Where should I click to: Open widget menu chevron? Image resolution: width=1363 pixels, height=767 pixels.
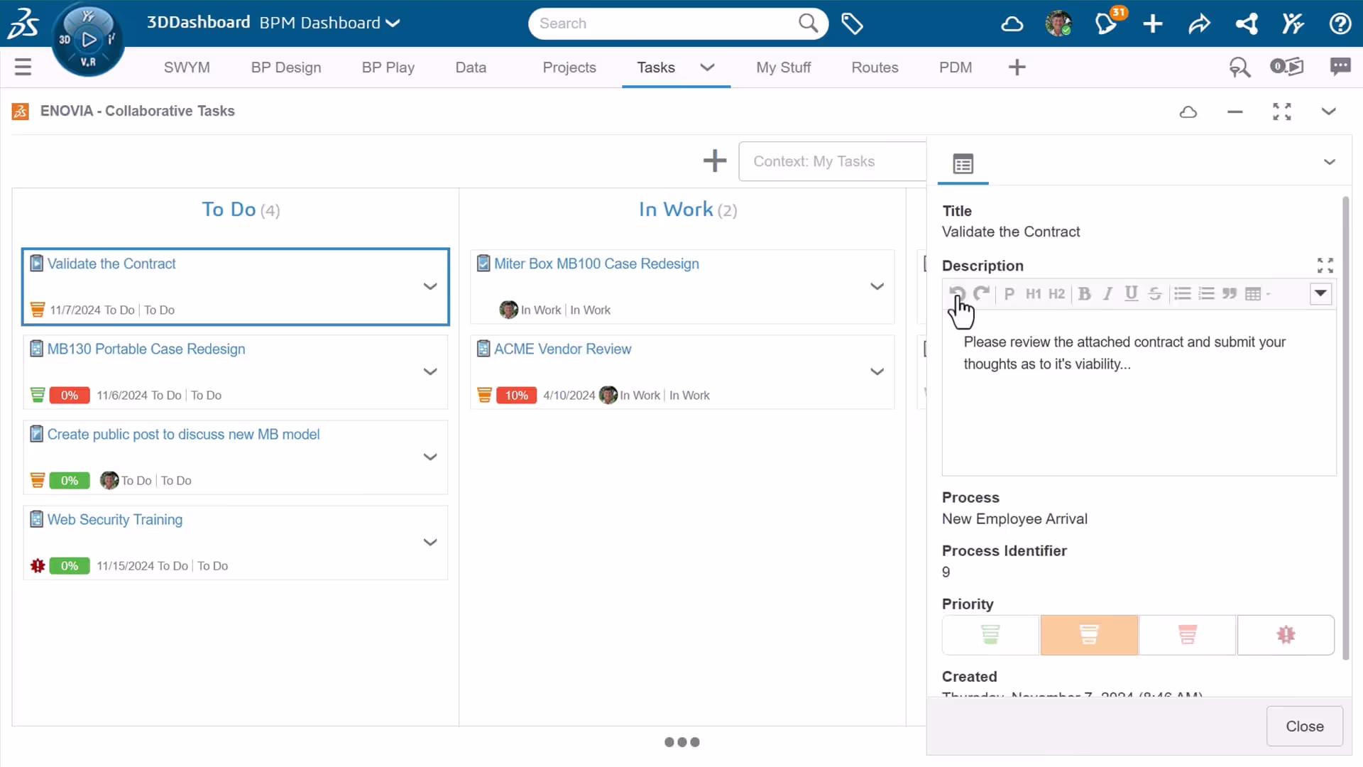1328,111
